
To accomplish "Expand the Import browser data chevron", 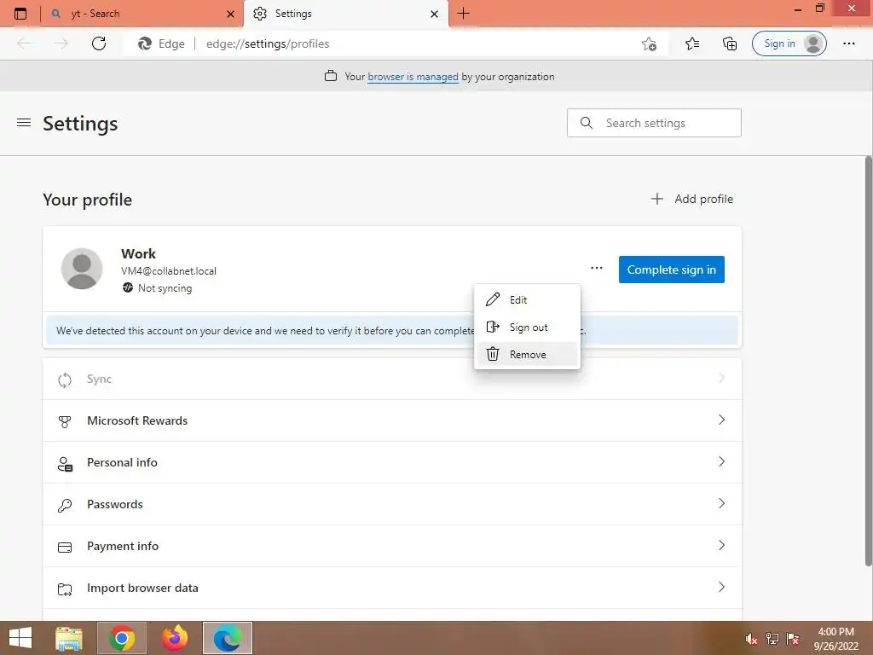I will [721, 587].
